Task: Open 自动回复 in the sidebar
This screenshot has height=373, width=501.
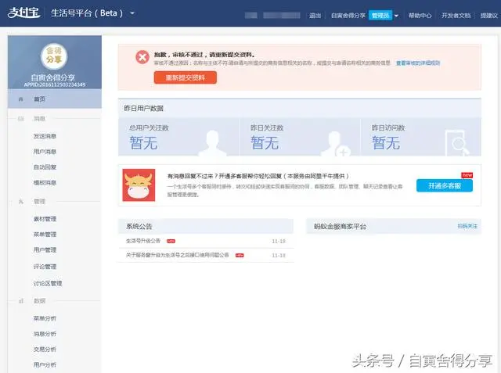Action: click(x=45, y=167)
